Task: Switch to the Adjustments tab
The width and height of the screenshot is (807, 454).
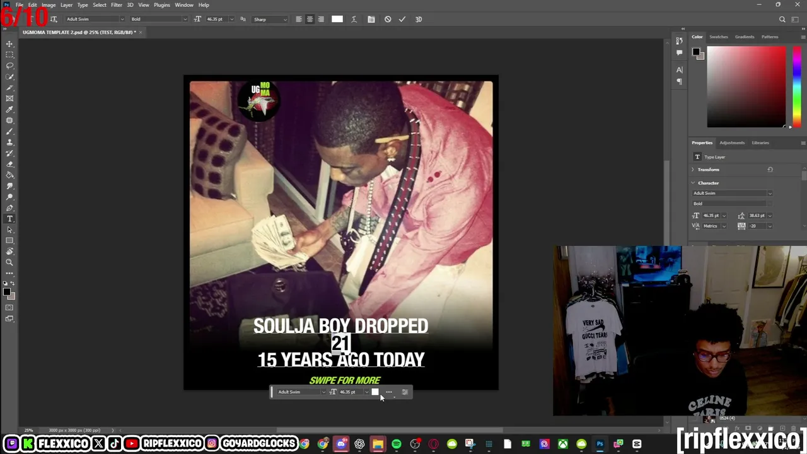Action: [x=732, y=143]
